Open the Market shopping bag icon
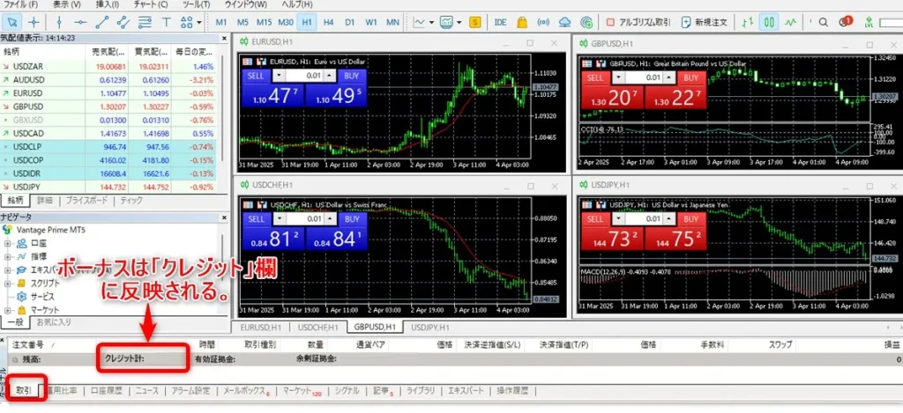 pos(522,22)
